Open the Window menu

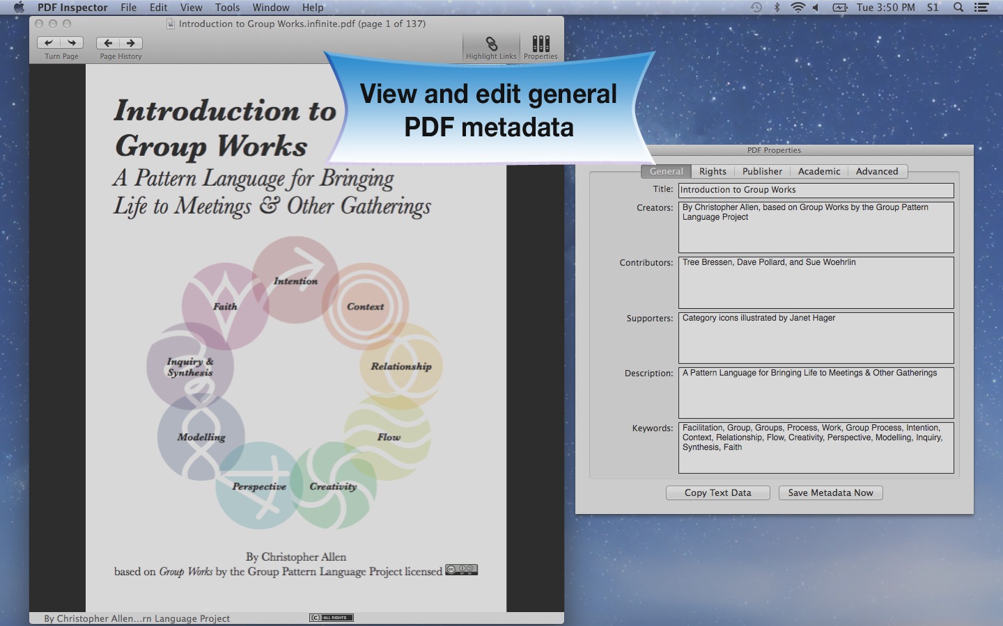(x=270, y=8)
